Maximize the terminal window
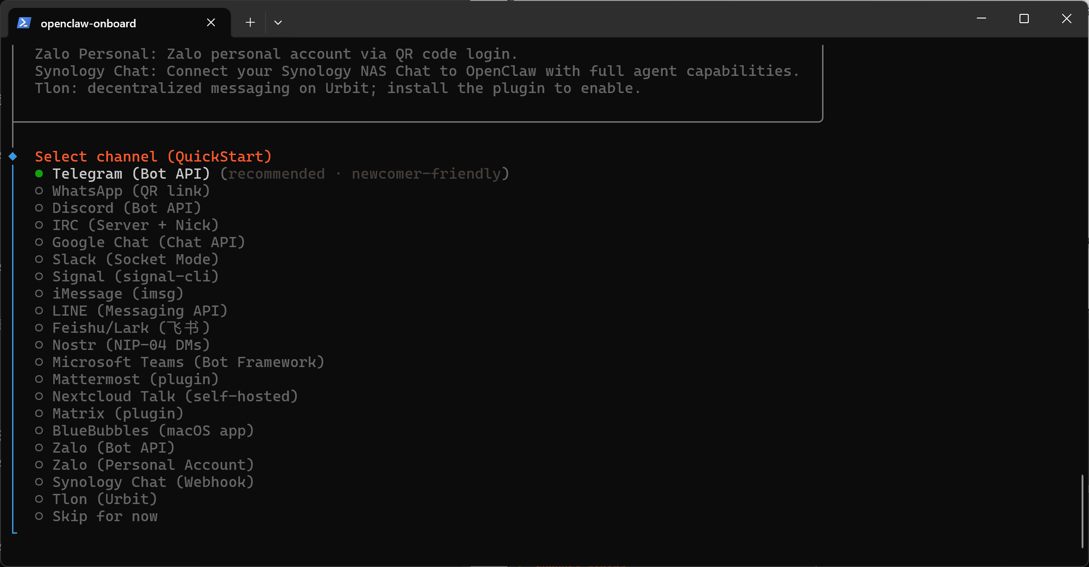Viewport: 1089px width, 567px height. pyautogui.click(x=1024, y=19)
